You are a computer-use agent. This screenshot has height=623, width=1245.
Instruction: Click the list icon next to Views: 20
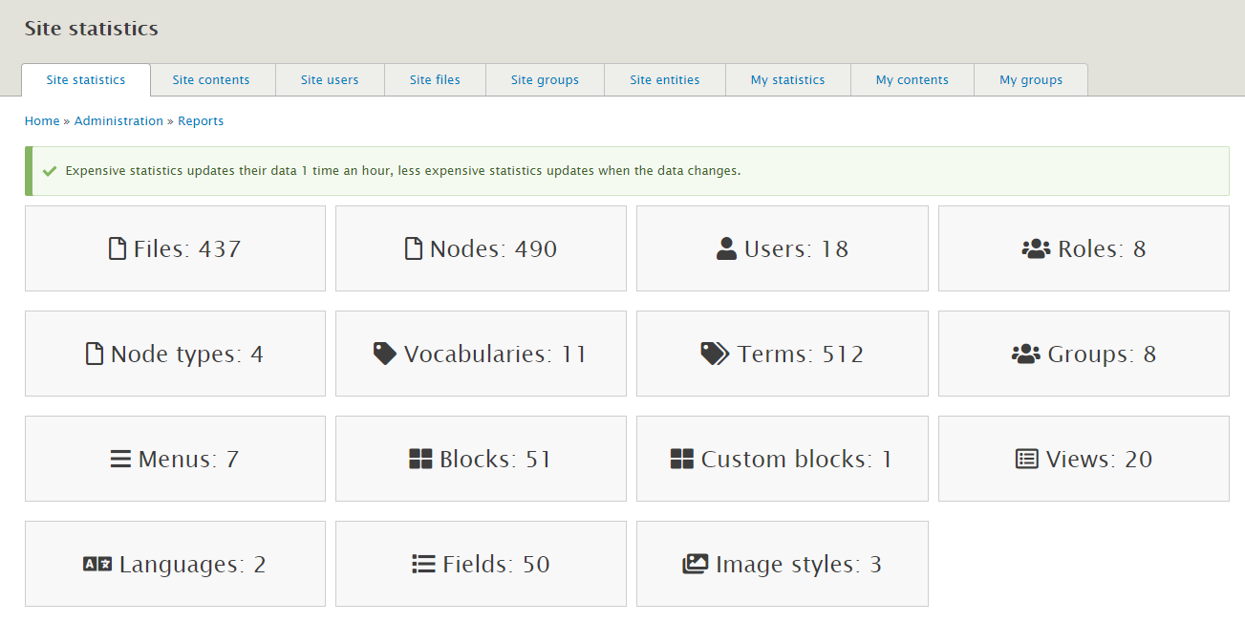[1025, 457]
